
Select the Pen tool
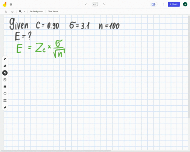[x=5, y=59]
